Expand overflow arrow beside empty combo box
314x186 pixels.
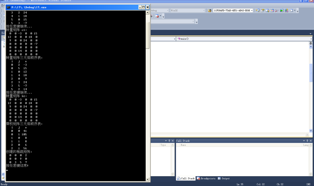pos(197,22)
